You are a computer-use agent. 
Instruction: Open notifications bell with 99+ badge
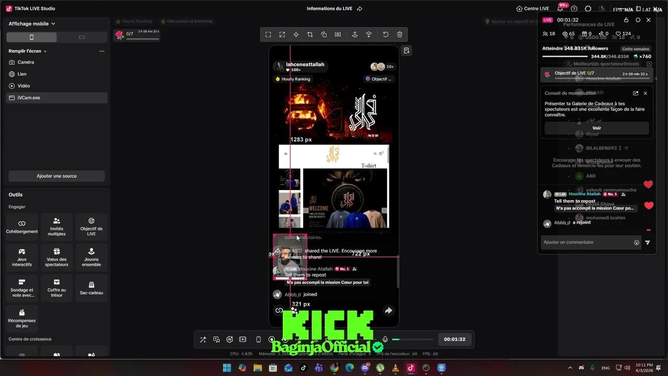pyautogui.click(x=560, y=8)
